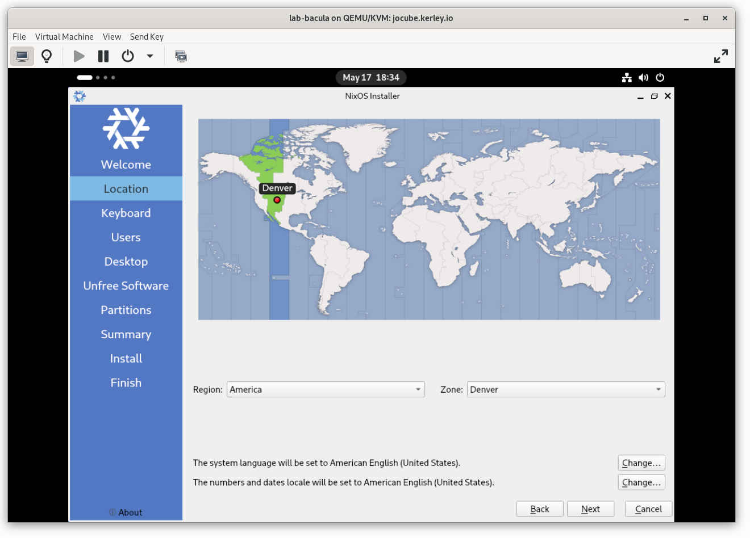Show virtual hardware details lightbulb
This screenshot has height=538, width=750.
[47, 56]
